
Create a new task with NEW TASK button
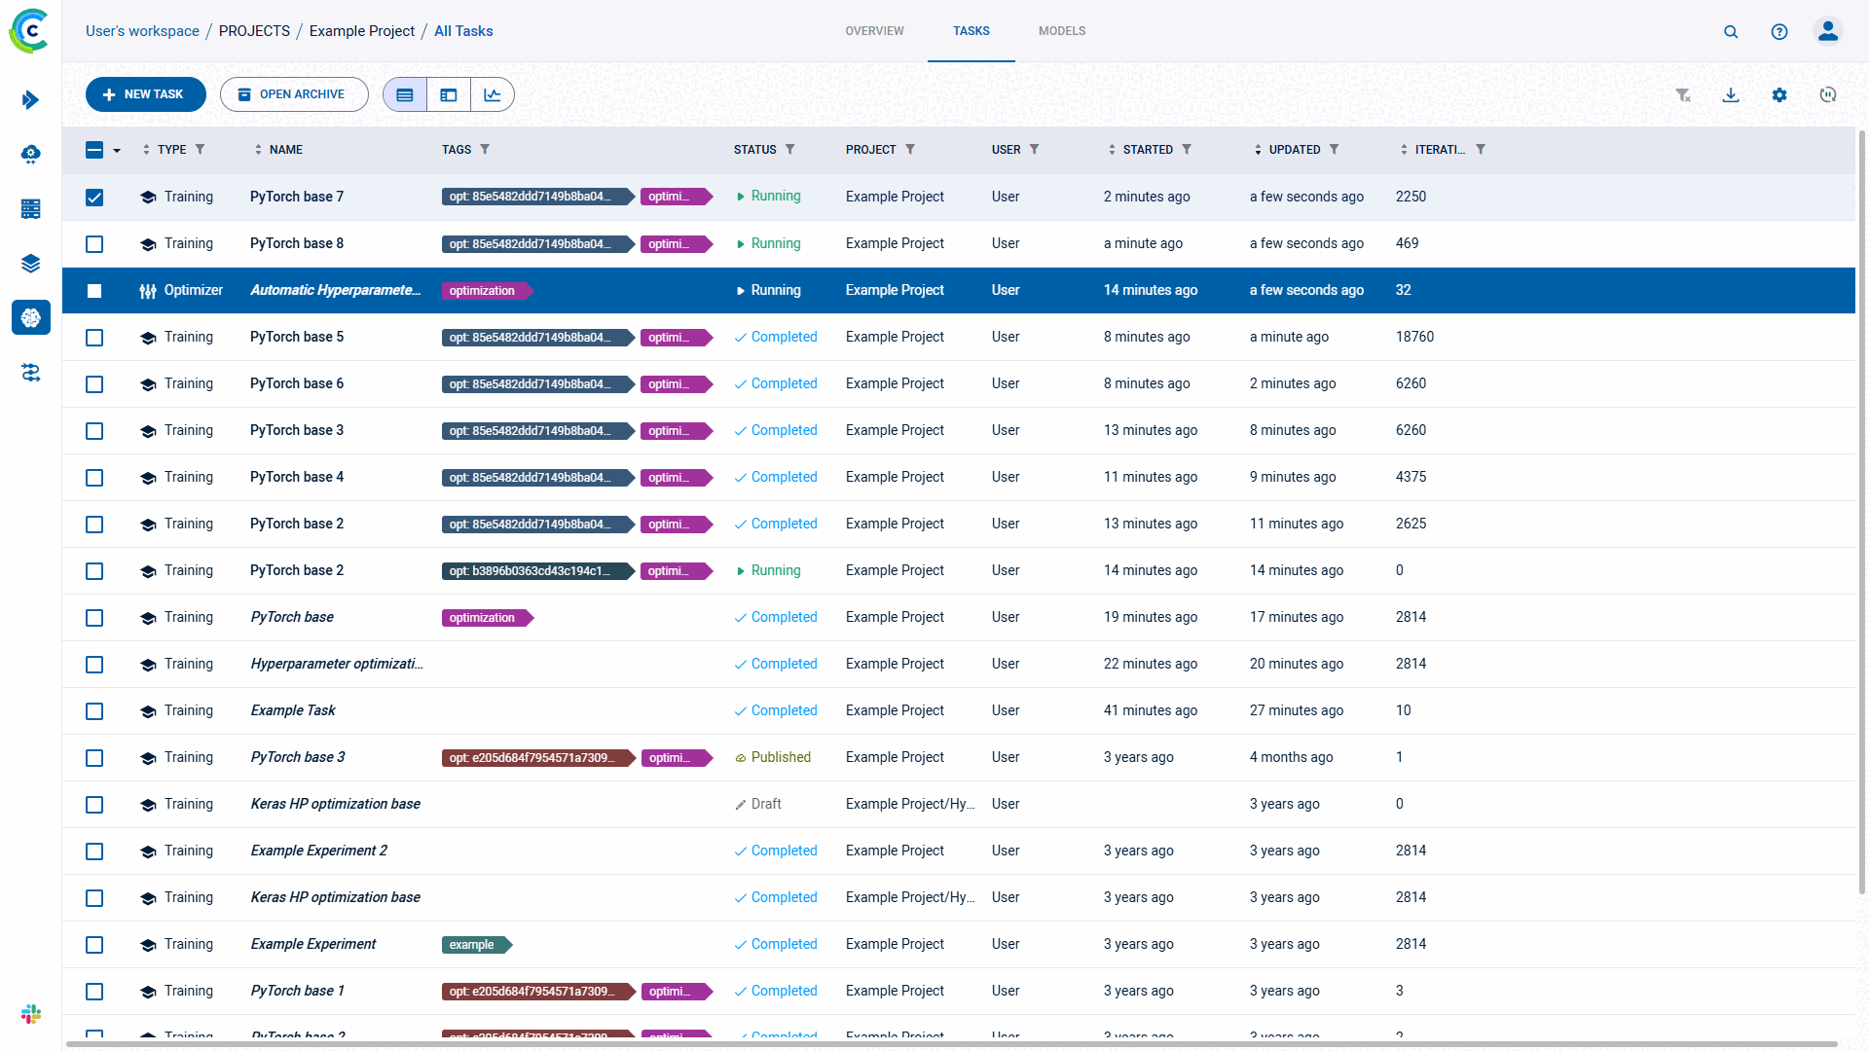(145, 94)
